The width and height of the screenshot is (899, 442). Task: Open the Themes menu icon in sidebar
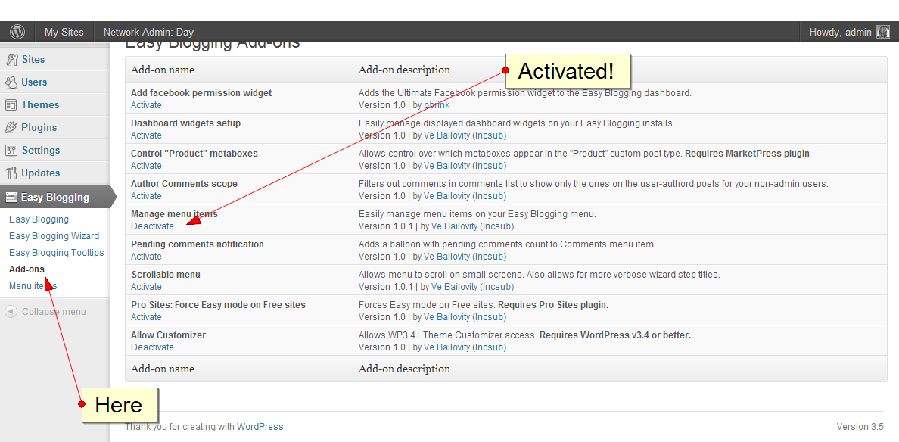(x=11, y=105)
